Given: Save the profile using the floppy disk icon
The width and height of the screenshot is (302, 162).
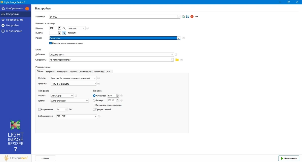Looking at the screenshot, I should pyautogui.click(x=187, y=17).
